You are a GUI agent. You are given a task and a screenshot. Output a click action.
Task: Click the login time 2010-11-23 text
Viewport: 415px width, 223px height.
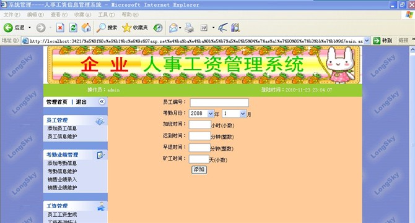(297, 90)
